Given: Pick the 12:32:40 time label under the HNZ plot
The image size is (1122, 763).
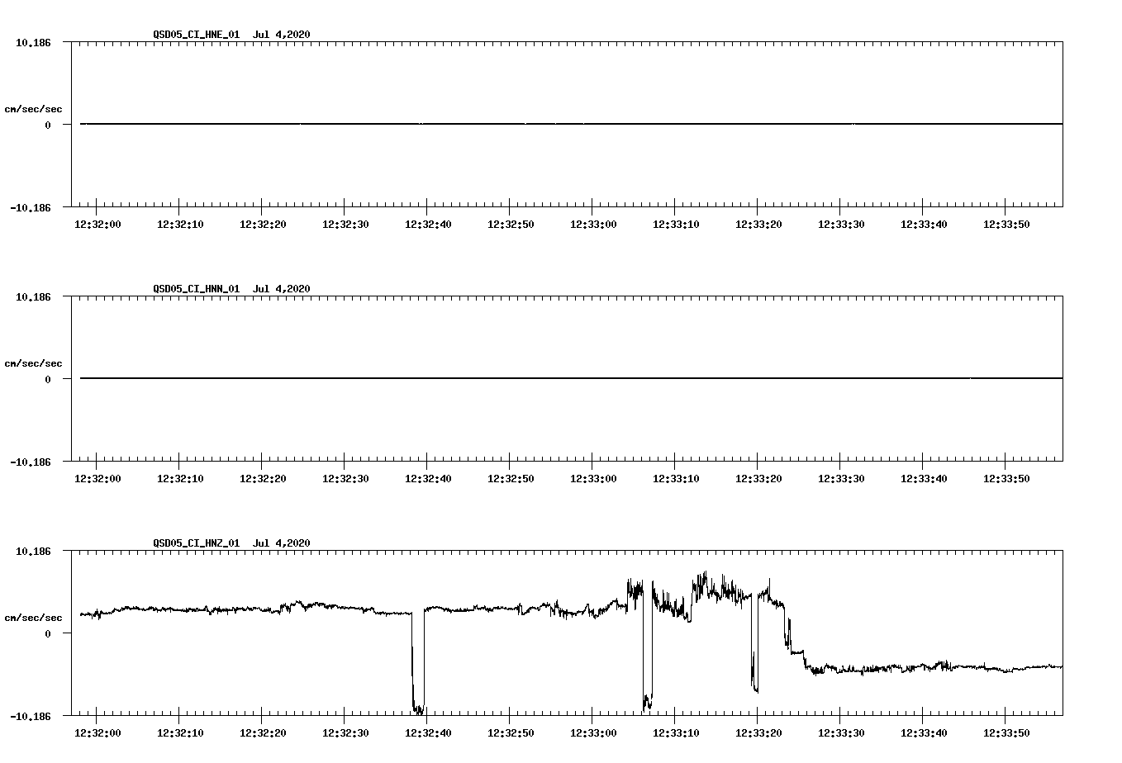Looking at the screenshot, I should coord(428,733).
